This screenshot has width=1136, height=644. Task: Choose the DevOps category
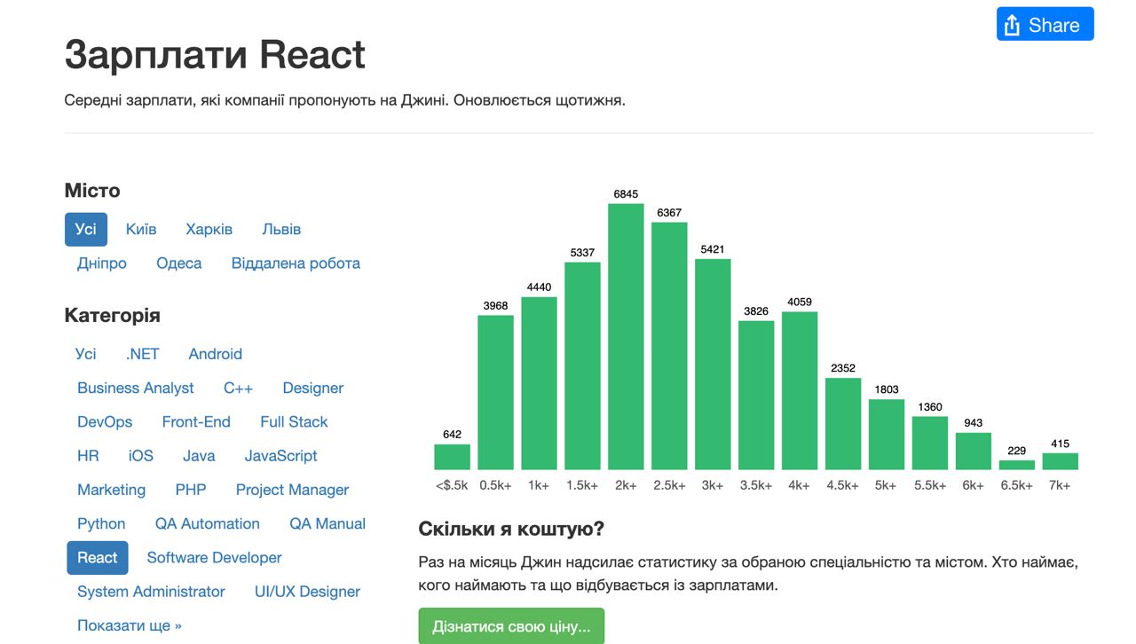point(105,422)
